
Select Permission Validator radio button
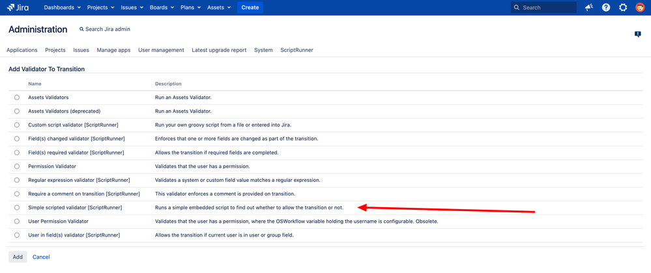click(x=16, y=166)
